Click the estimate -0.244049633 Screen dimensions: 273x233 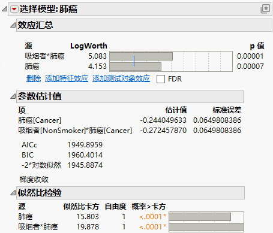click(163, 120)
